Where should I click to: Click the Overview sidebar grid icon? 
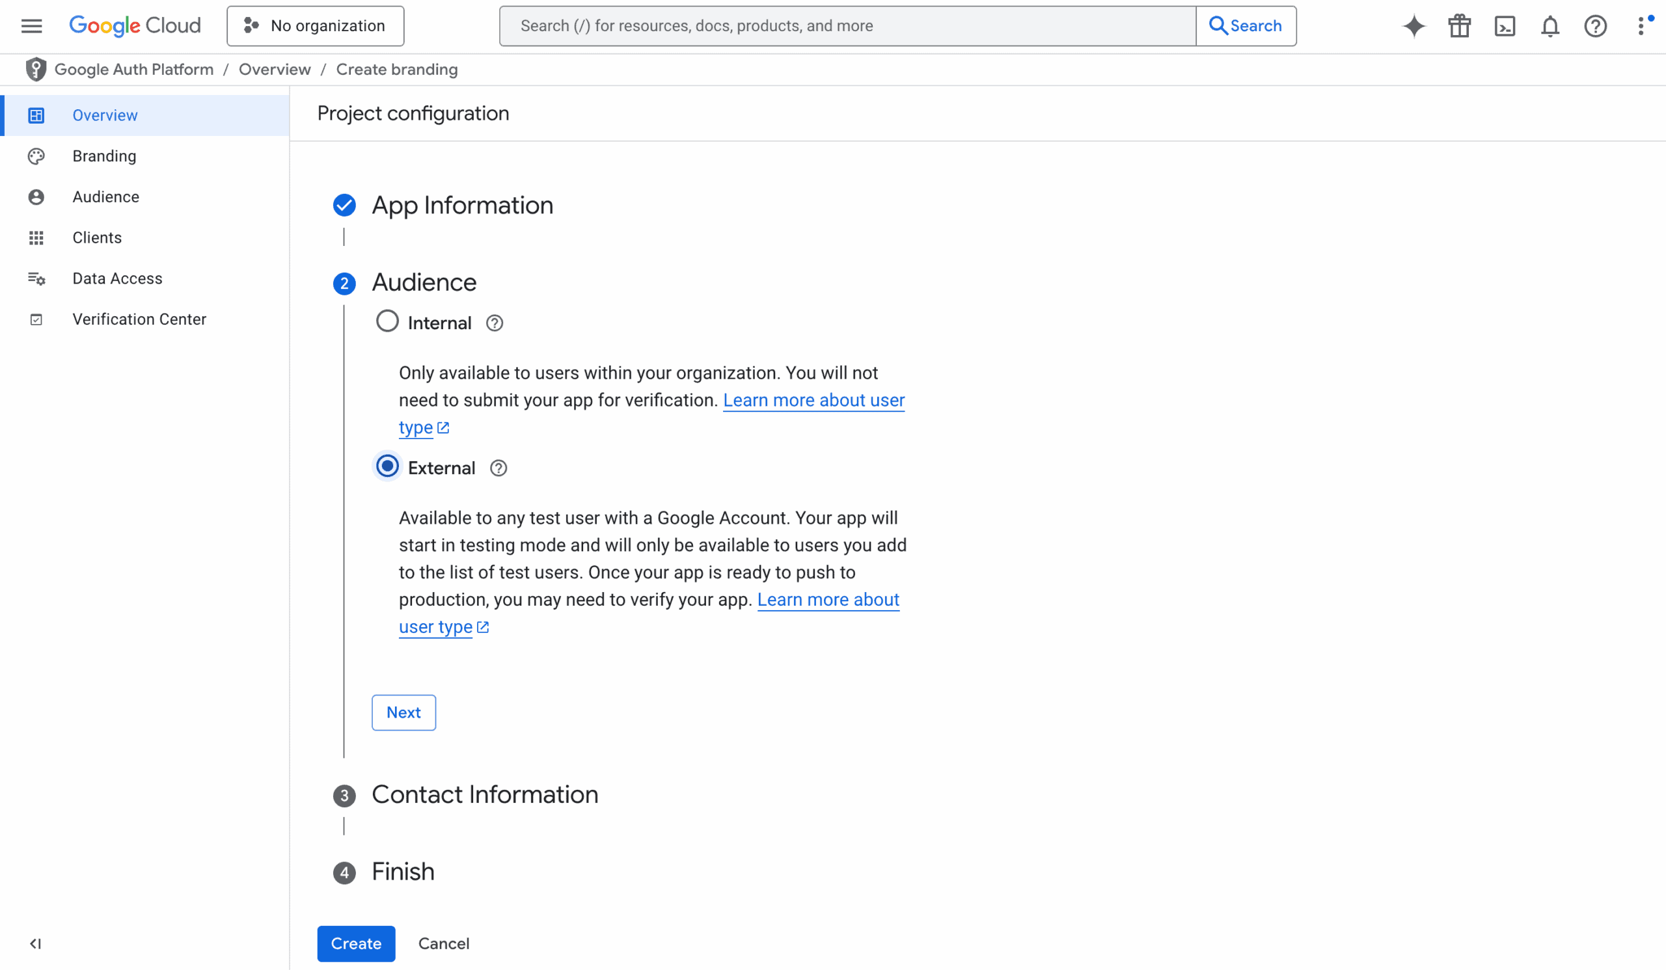click(x=36, y=116)
